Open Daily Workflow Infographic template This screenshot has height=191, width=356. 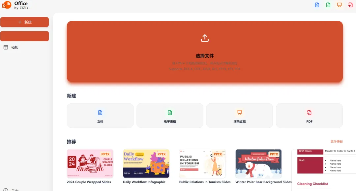click(x=146, y=167)
